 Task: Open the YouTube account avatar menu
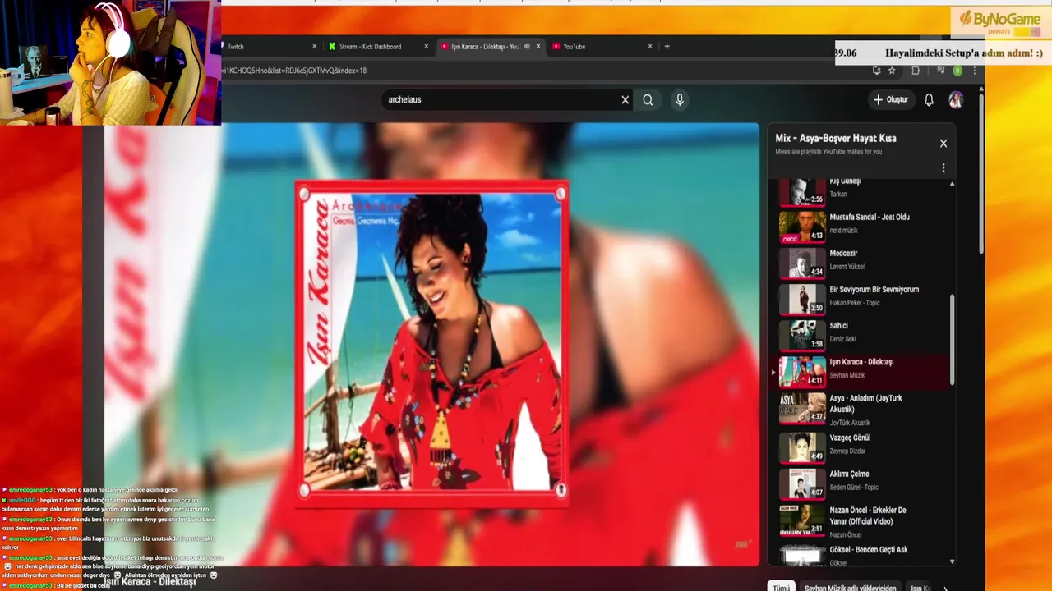[955, 100]
